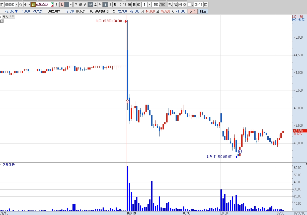Toggle the D checkbox near date
This screenshot has height=215, width=307.
coord(189,5)
